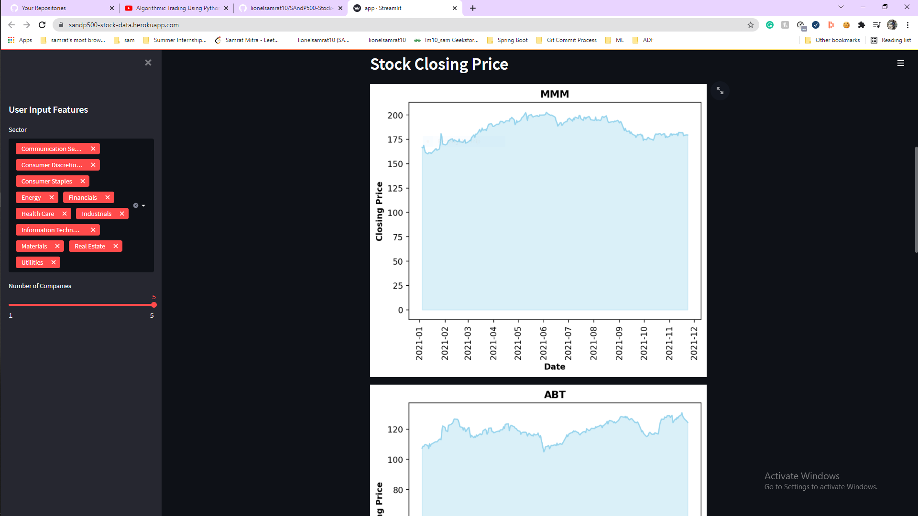Open the cookie extension icon

[x=846, y=25]
